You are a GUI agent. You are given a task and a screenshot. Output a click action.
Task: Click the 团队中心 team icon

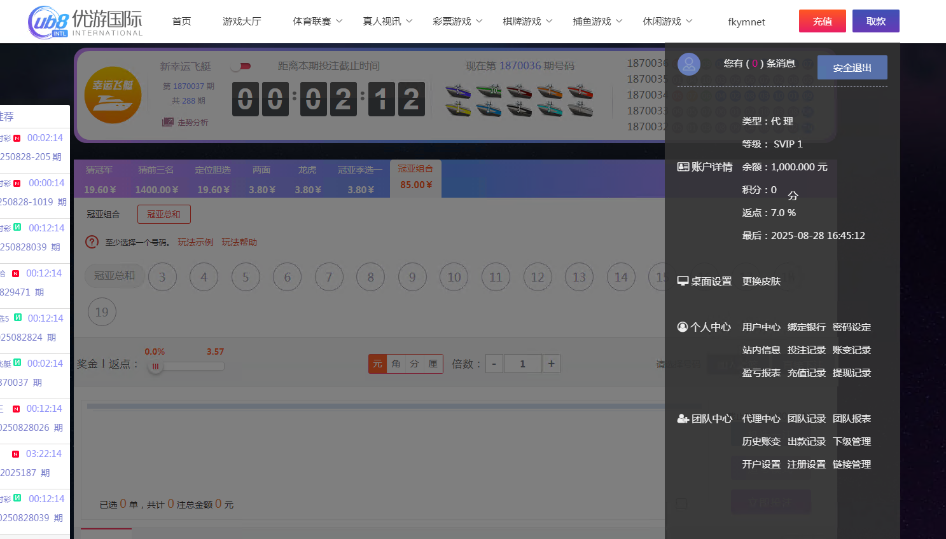pos(683,418)
